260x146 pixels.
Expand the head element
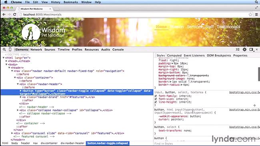pyautogui.click(x=6, y=61)
